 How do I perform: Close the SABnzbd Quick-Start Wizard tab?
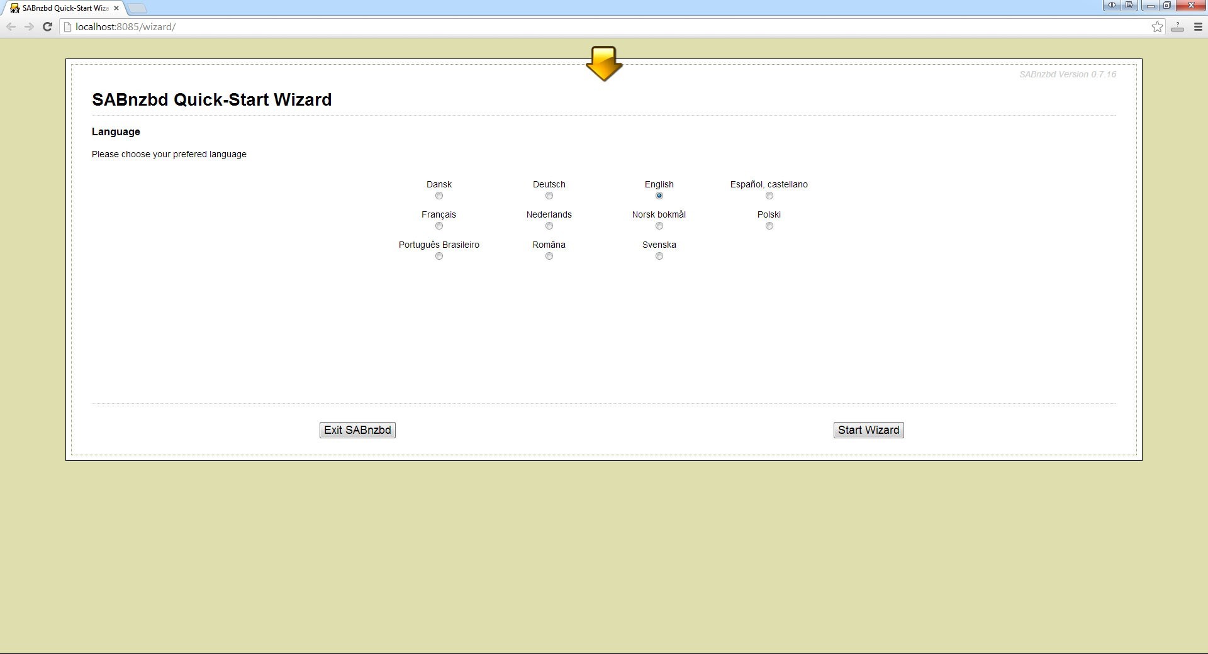tap(116, 8)
